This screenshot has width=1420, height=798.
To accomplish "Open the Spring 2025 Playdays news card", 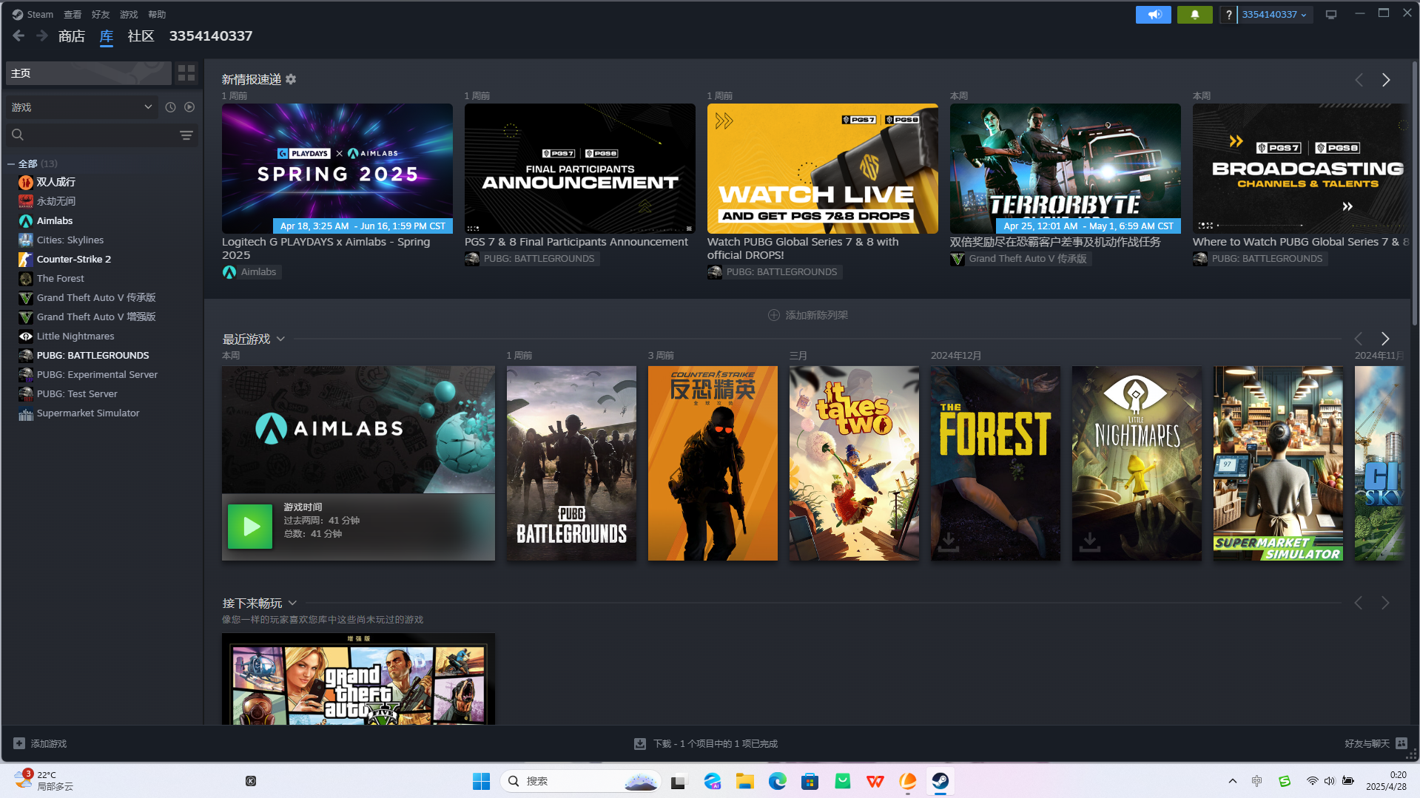I will coord(337,169).
